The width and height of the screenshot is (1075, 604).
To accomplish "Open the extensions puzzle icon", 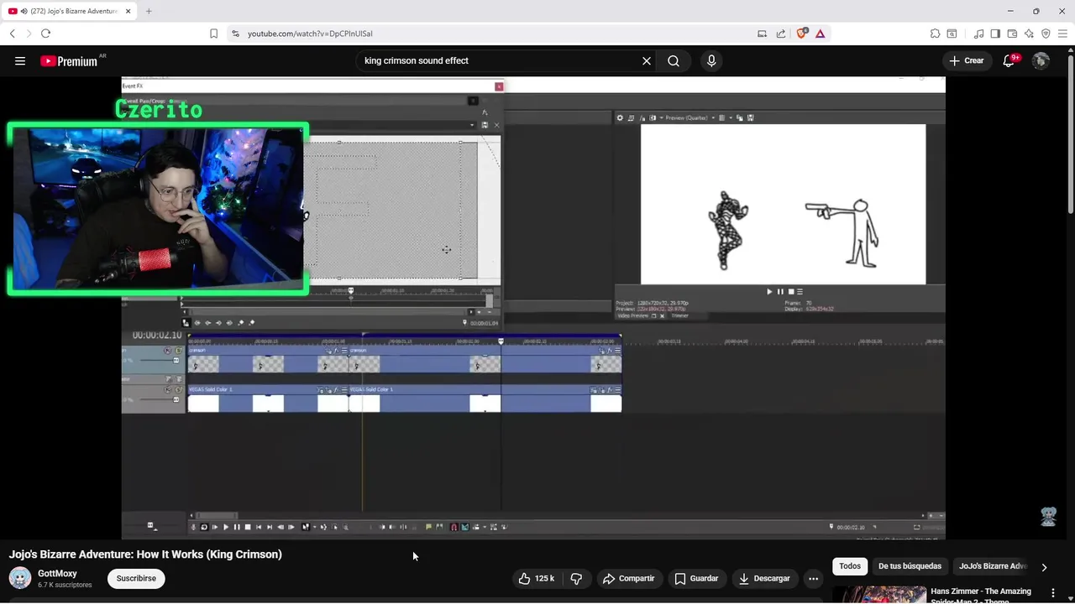I will pos(935,34).
